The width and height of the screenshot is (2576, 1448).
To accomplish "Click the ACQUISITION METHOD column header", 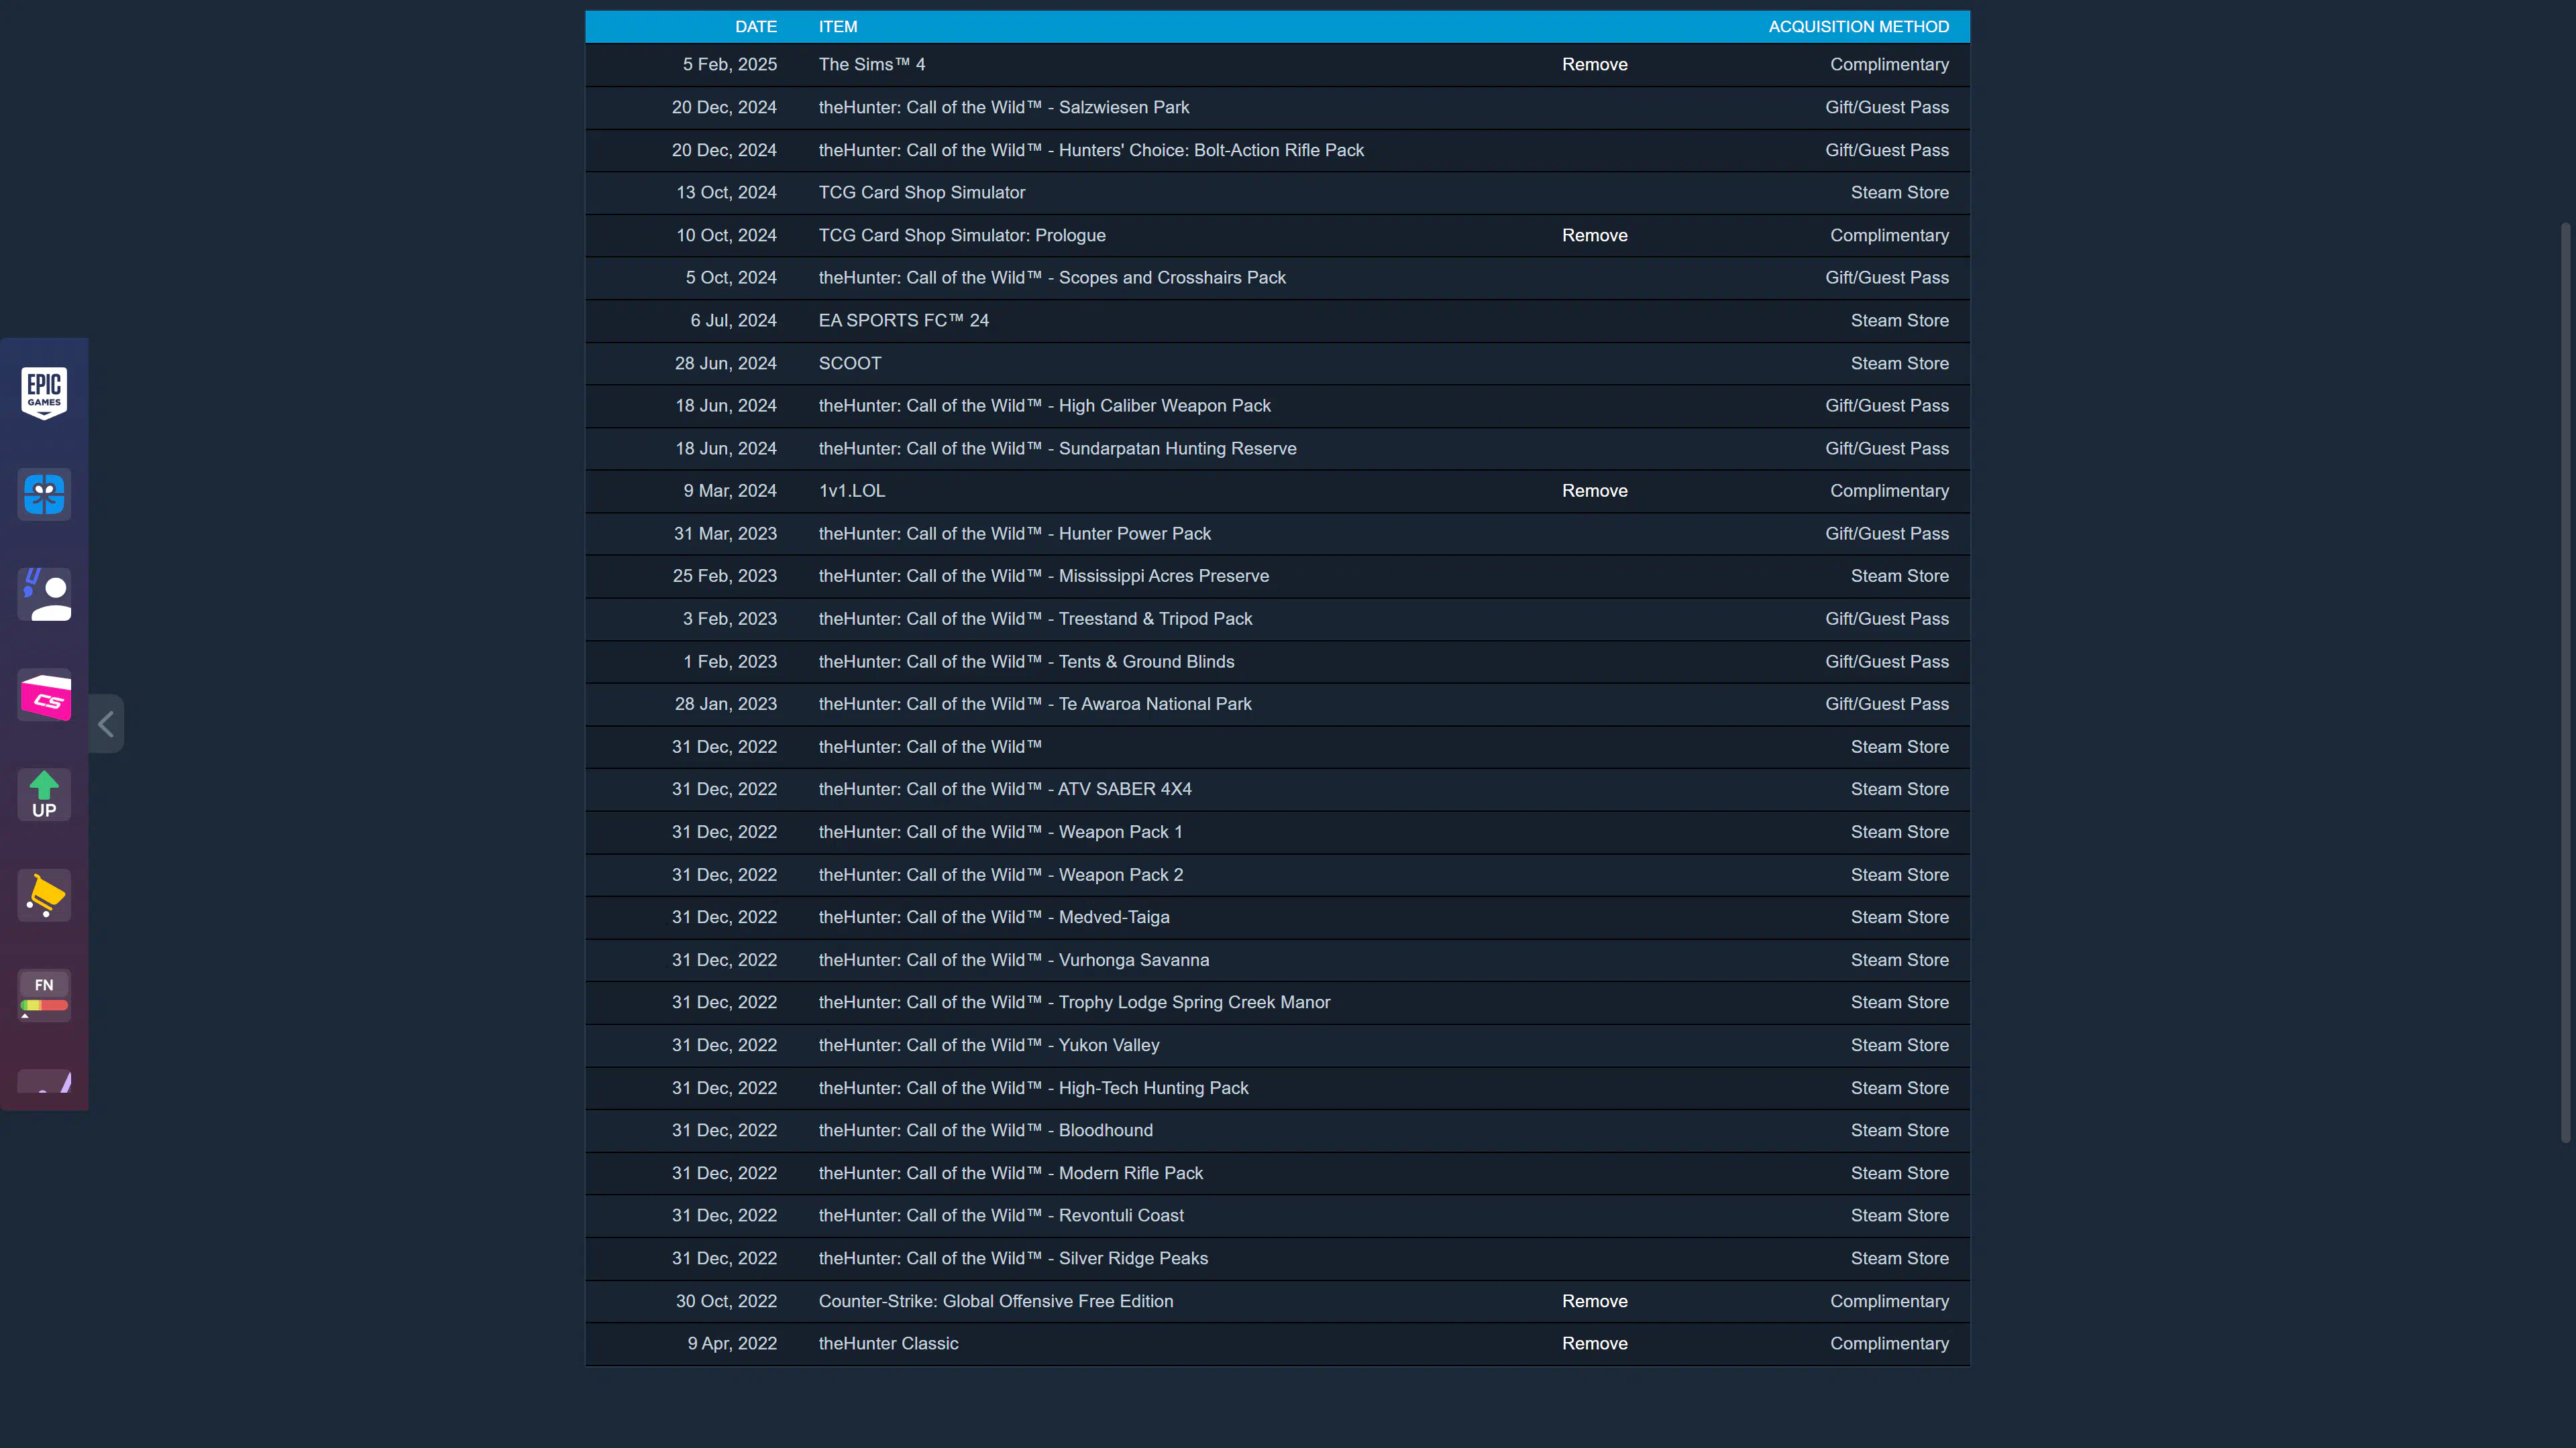I will click(1859, 27).
